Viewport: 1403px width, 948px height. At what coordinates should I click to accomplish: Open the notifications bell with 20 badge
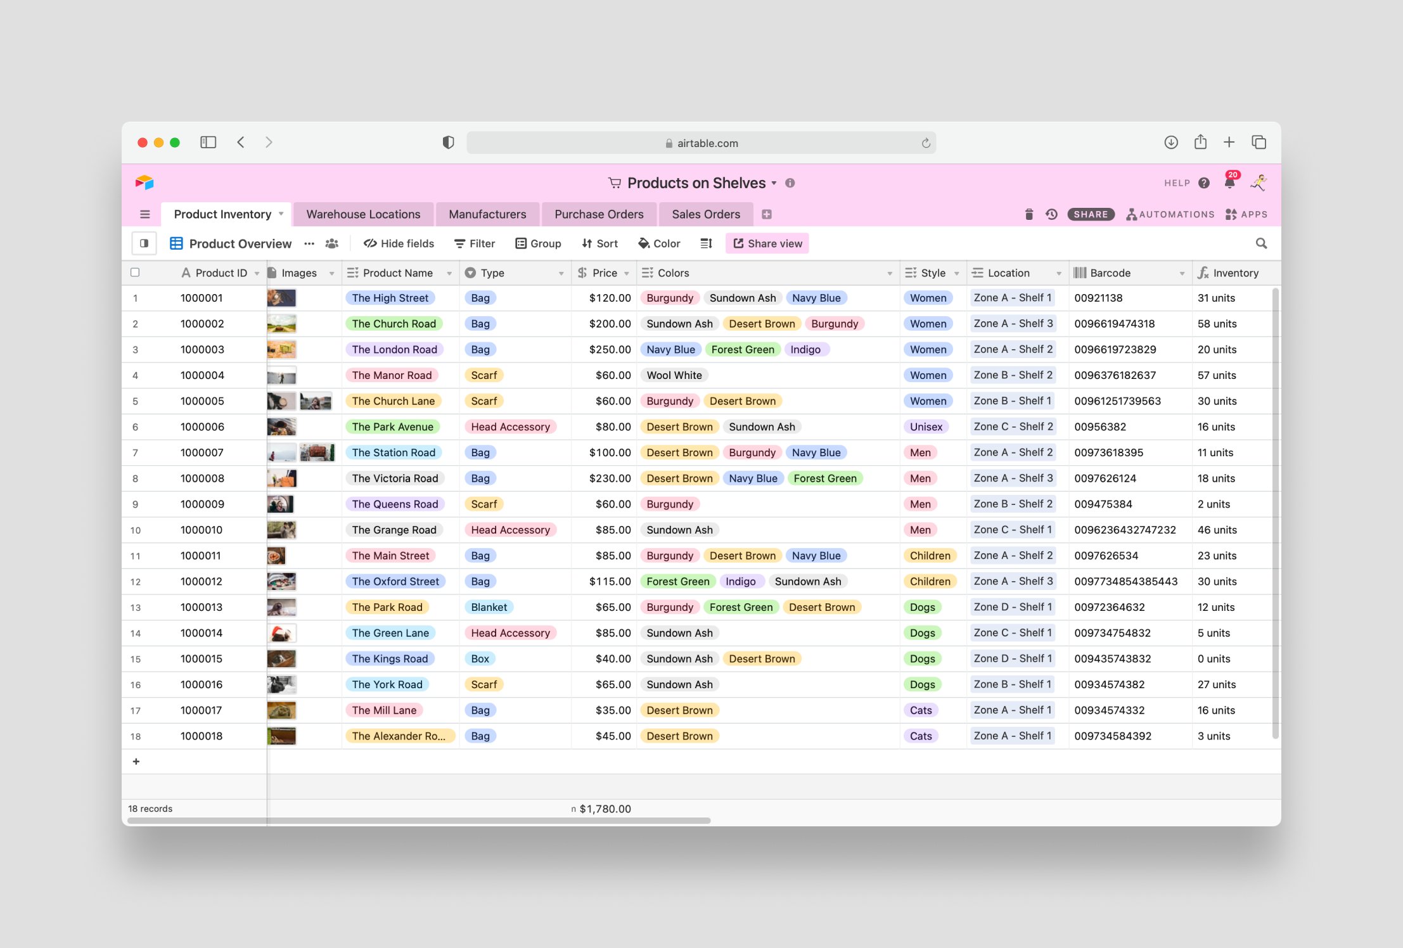[x=1230, y=182]
